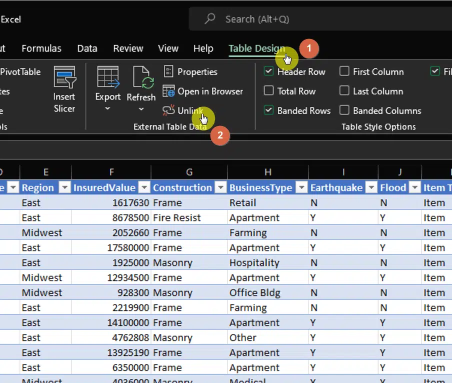Select cell with value 17580000
The image size is (452, 383).
coord(111,248)
